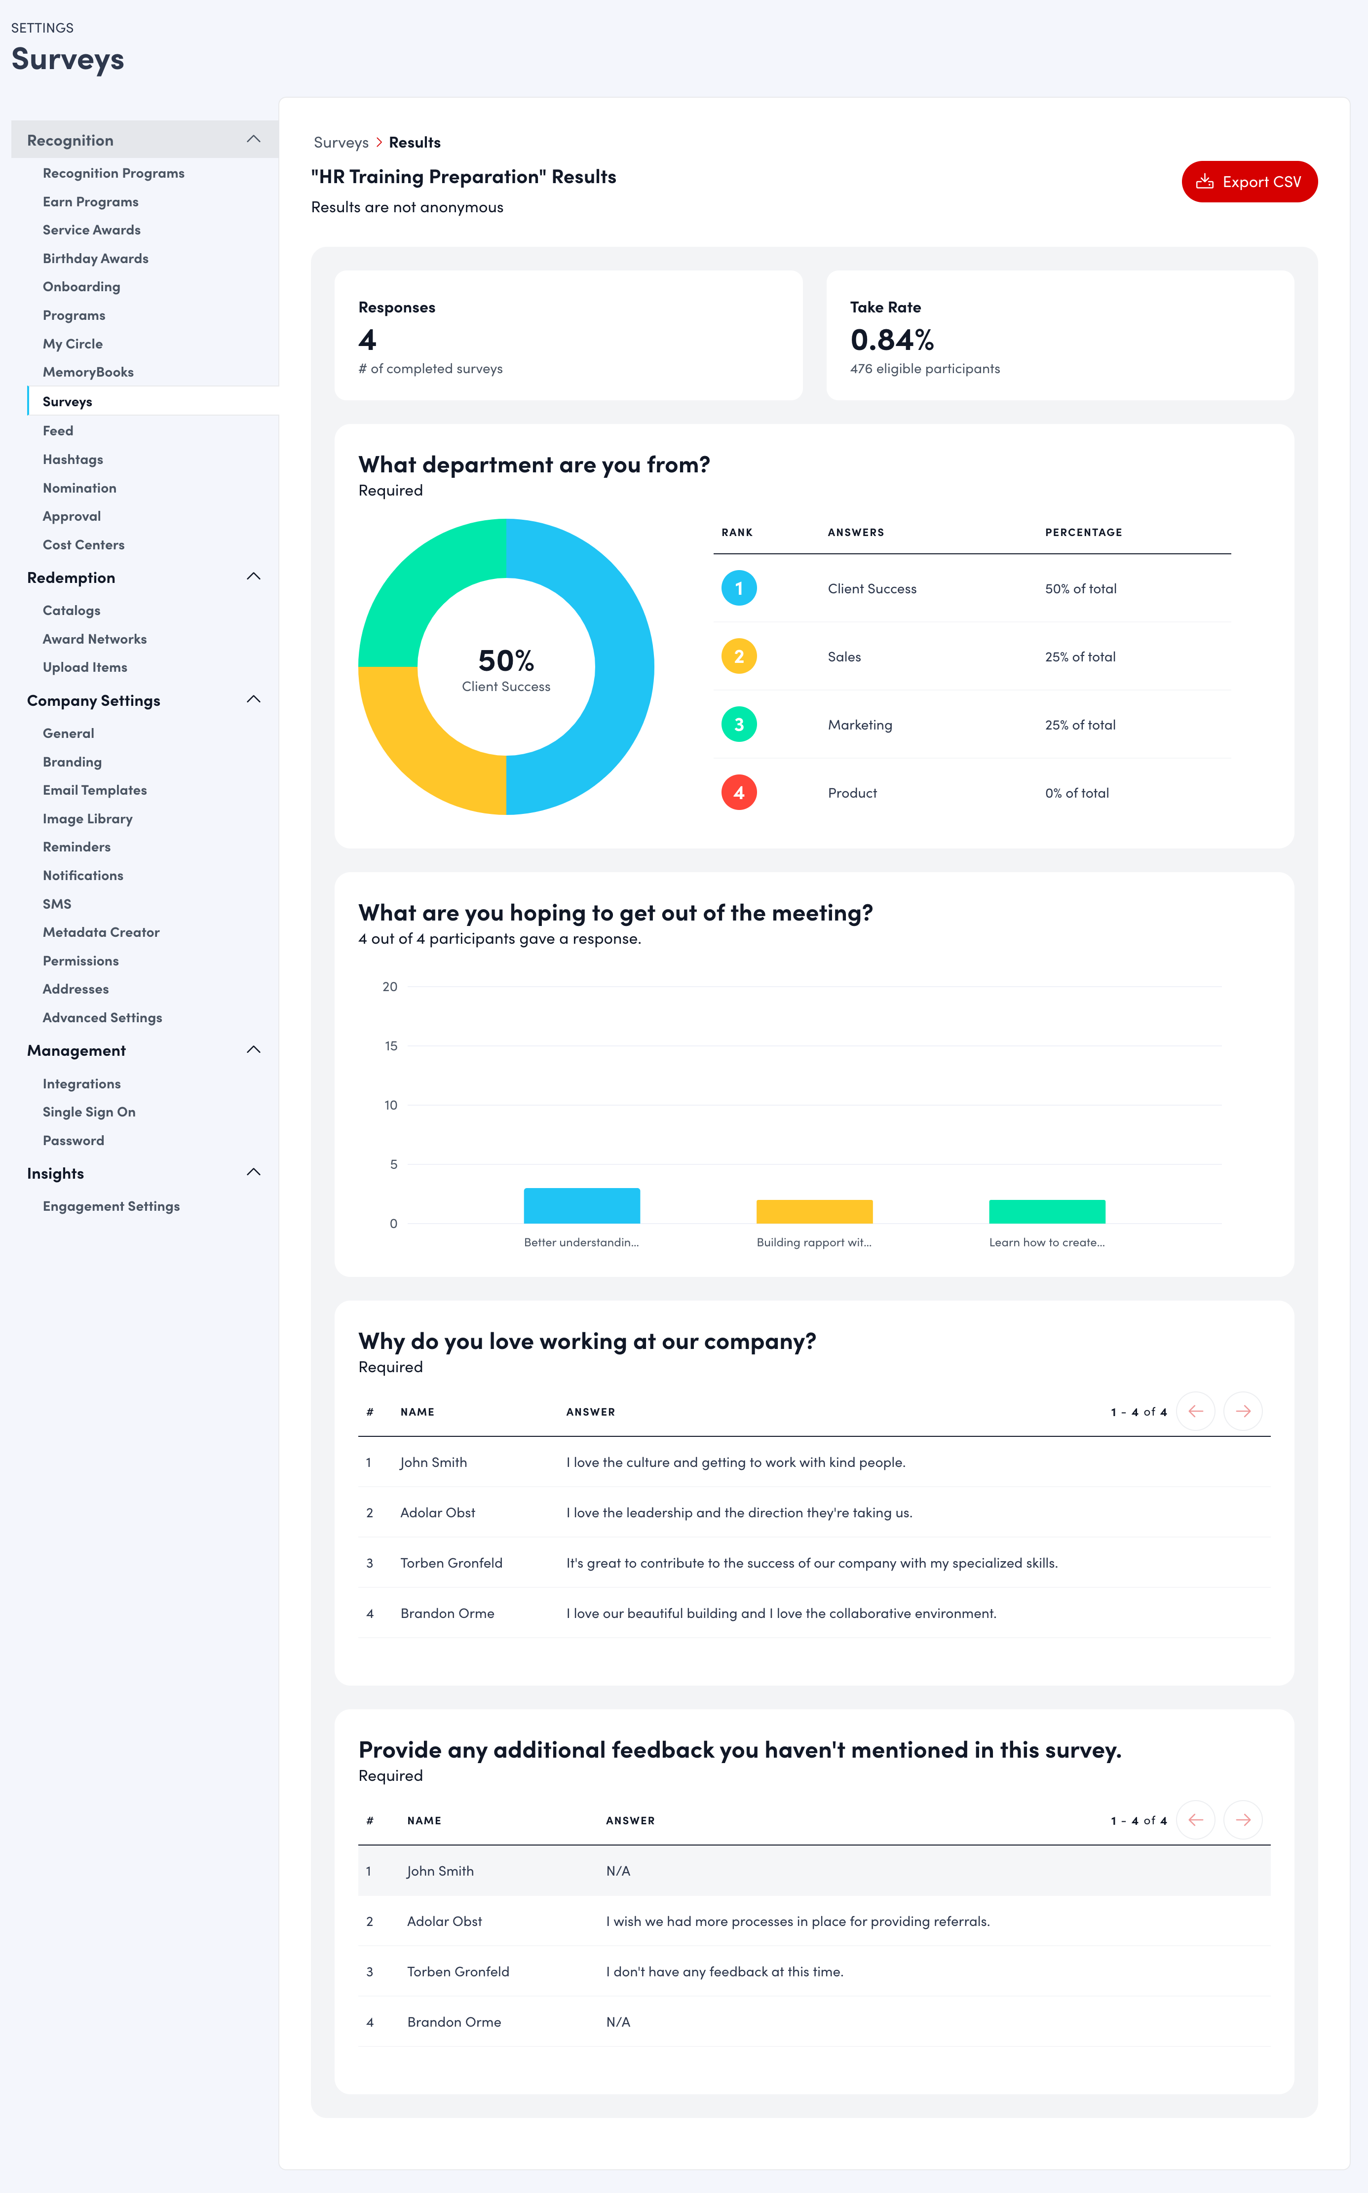This screenshot has width=1368, height=2193.
Task: Collapse the Redemption sidebar section
Action: [253, 577]
